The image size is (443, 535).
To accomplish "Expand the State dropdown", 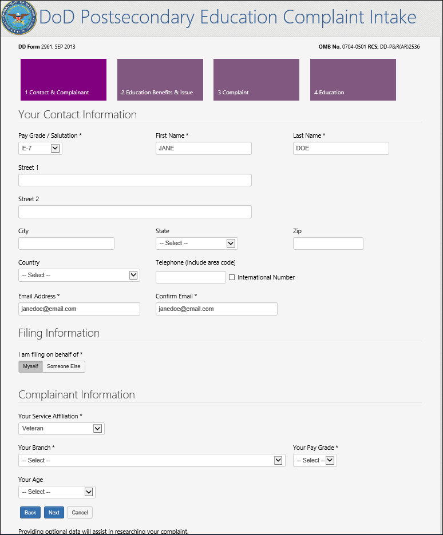I will (196, 243).
